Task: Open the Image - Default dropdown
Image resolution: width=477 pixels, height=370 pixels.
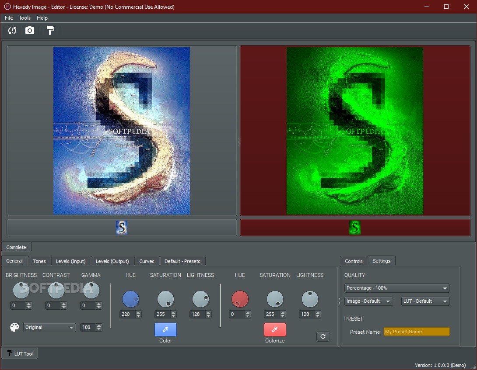Action: tap(368, 301)
